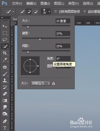This screenshot has width=100, height=131.
Task: Open the 文件(F) menu
Action: tap(17, 4)
